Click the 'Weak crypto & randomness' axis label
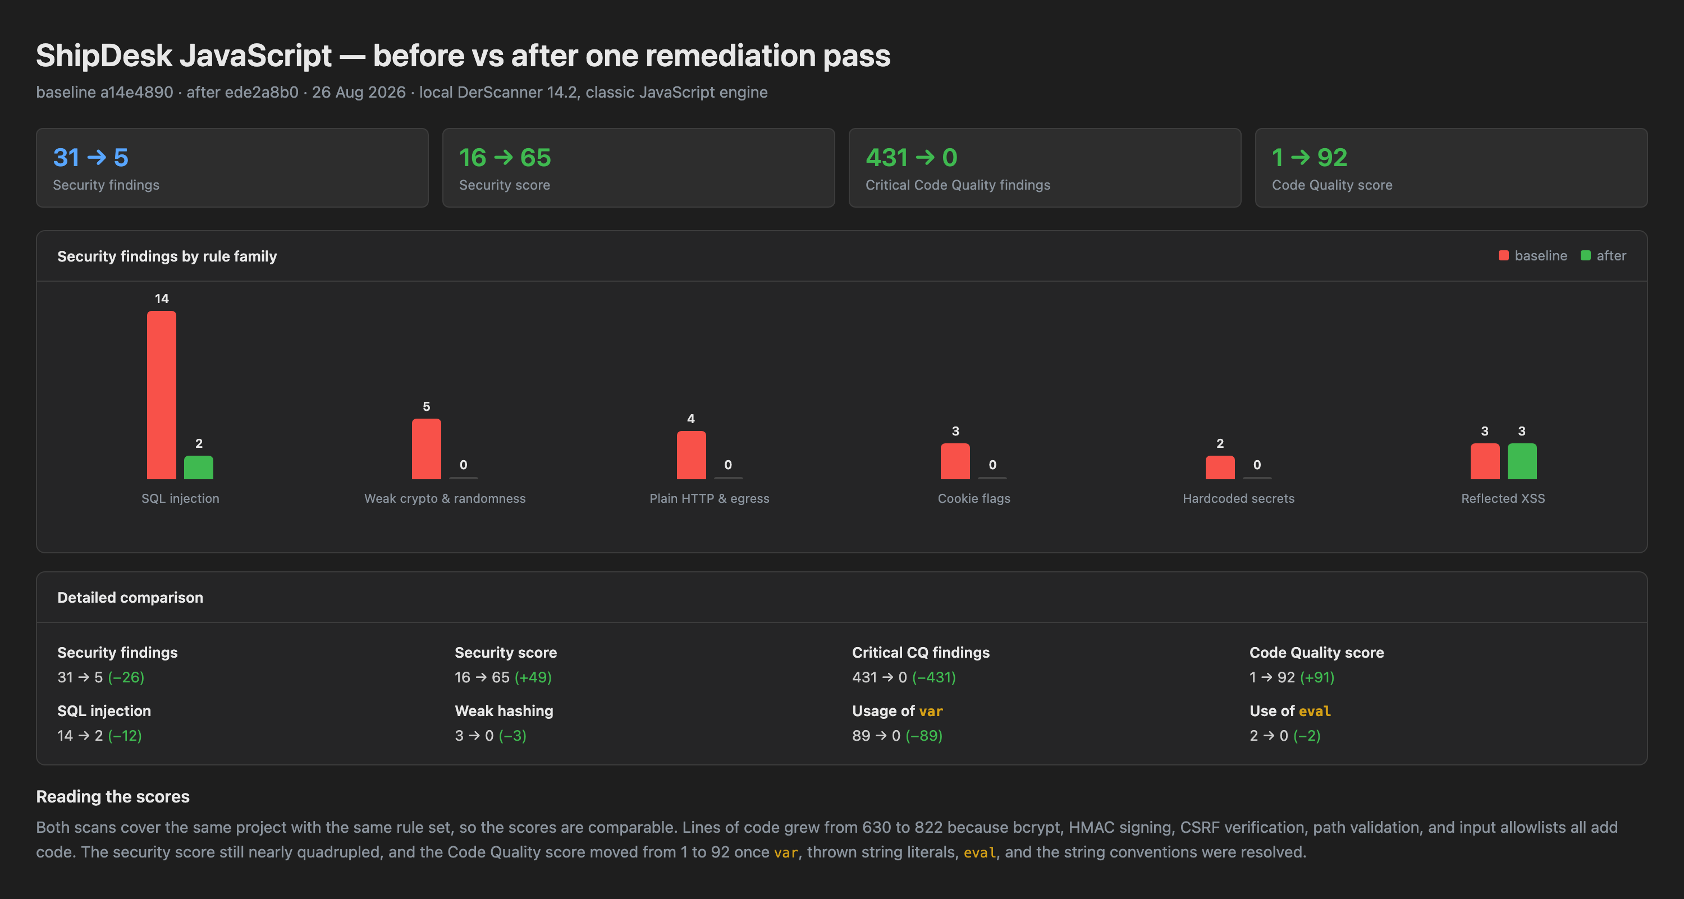 [x=445, y=498]
